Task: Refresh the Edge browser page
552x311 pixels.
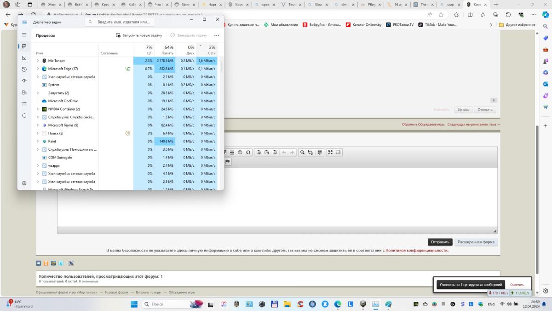Action: (x=33, y=15)
